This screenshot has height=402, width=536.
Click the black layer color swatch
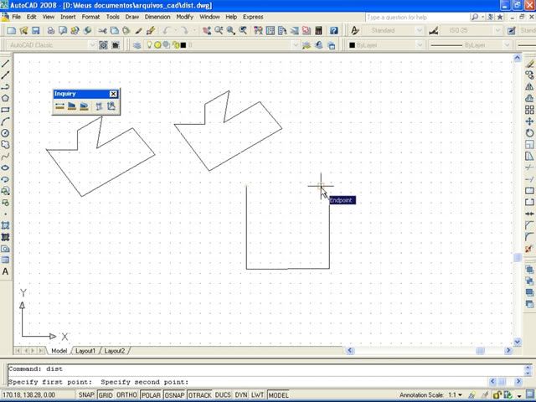coord(183,45)
